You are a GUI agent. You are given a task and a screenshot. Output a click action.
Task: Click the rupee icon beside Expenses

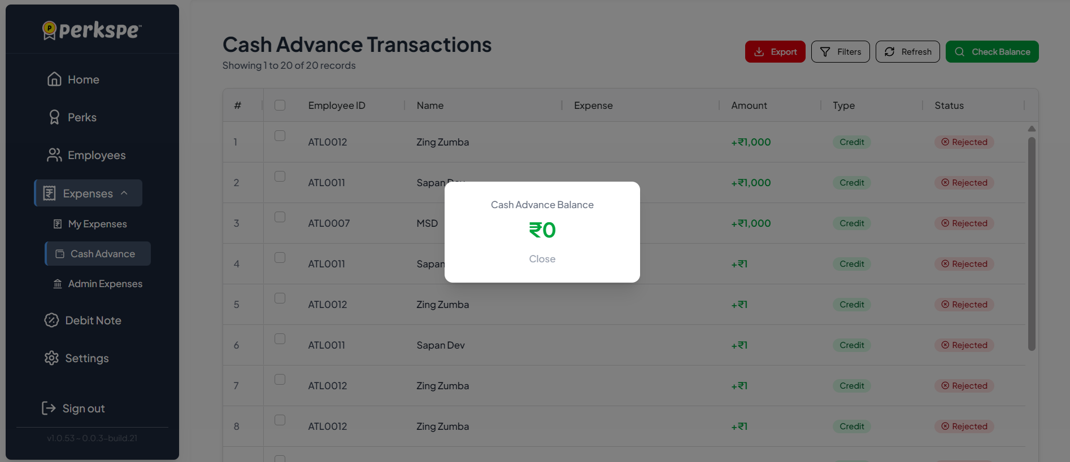[49, 192]
